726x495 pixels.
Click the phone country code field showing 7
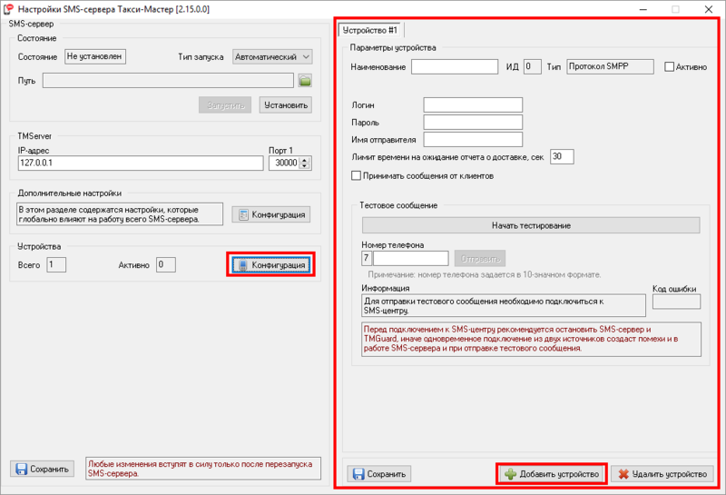pyautogui.click(x=367, y=258)
